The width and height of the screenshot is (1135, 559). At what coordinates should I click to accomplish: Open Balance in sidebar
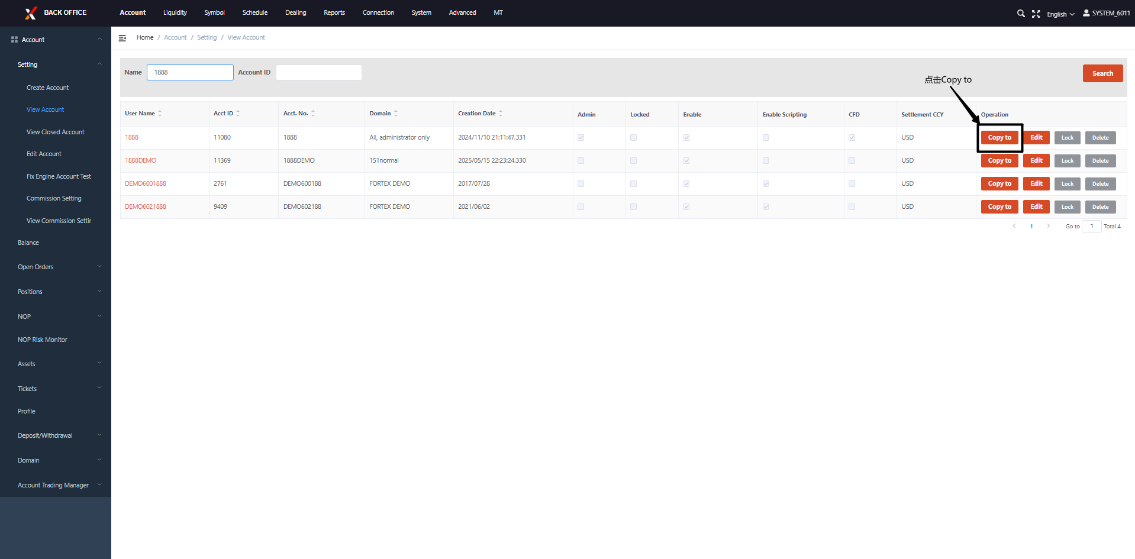point(28,243)
